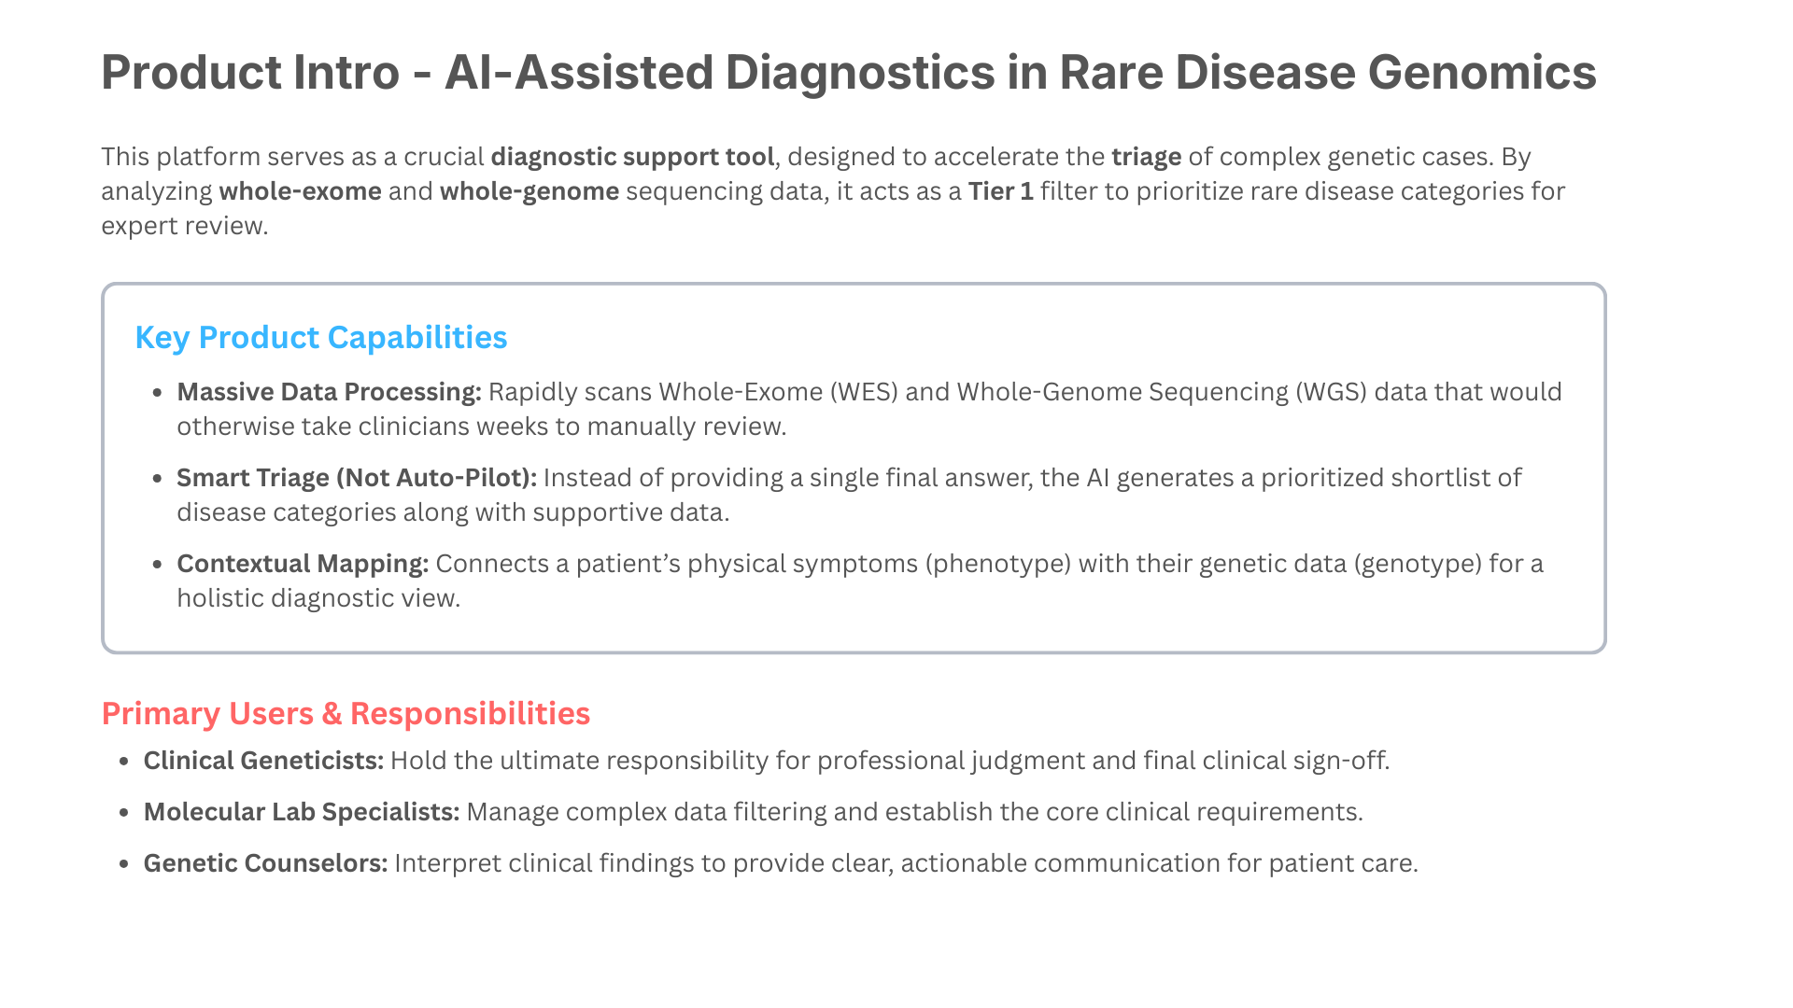Click the 'Genetic Counselors:' label
This screenshot has width=1793, height=1008.
[265, 863]
